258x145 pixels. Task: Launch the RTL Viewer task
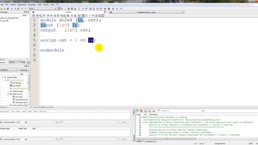point(19,97)
